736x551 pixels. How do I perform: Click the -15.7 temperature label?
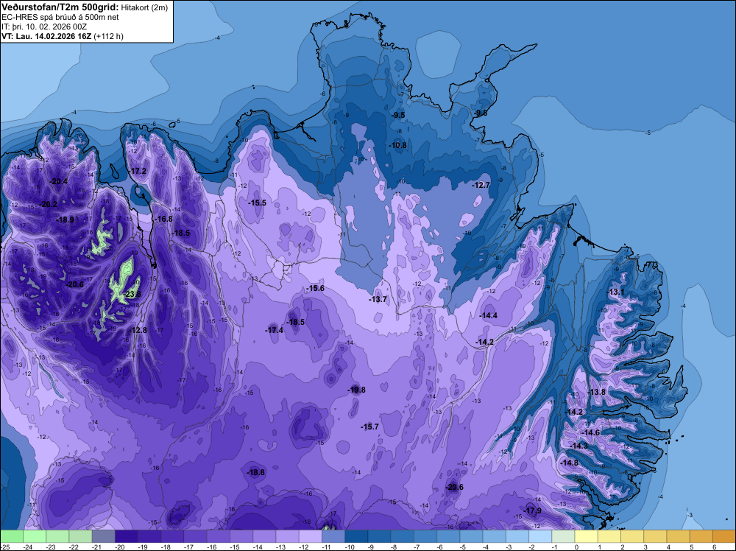coord(369,427)
